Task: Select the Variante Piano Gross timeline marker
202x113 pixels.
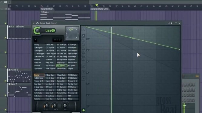Action: (99, 9)
